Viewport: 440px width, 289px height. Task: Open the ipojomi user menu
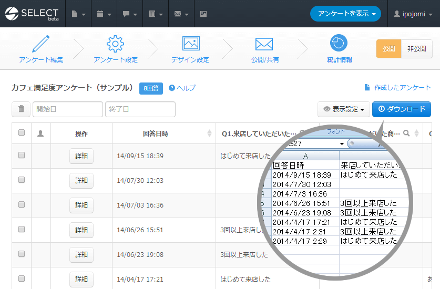click(x=413, y=14)
